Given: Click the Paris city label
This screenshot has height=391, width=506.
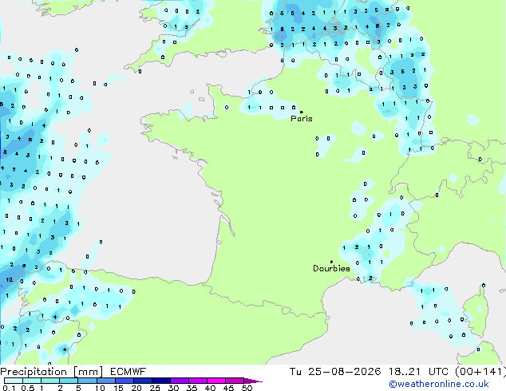Looking at the screenshot, I should (x=302, y=119).
